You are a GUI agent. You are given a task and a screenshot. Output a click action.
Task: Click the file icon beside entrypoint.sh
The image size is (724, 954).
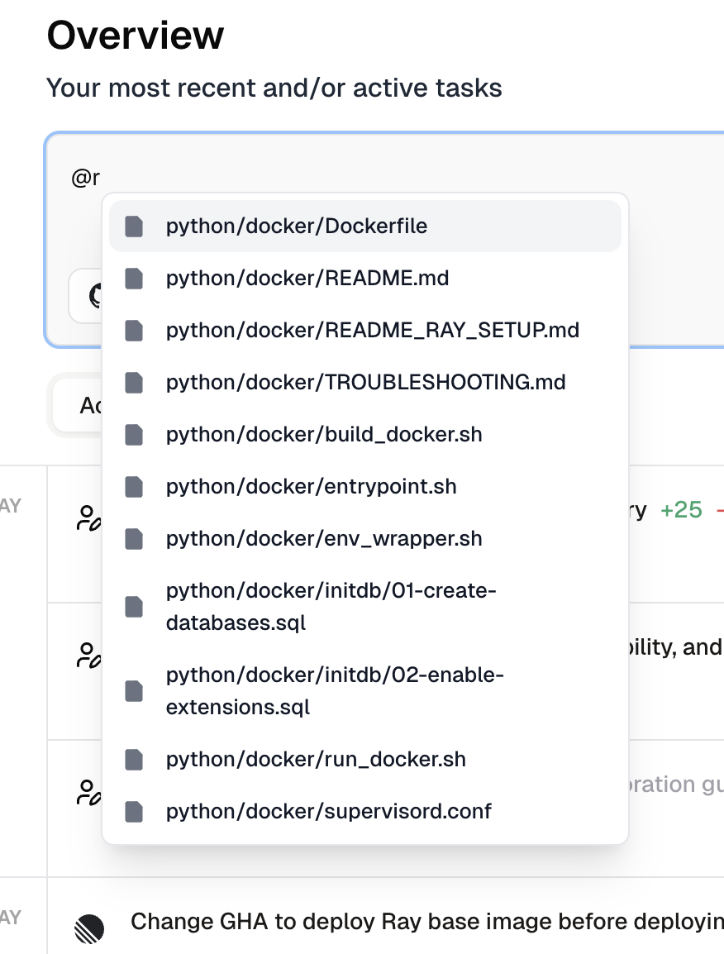point(133,487)
